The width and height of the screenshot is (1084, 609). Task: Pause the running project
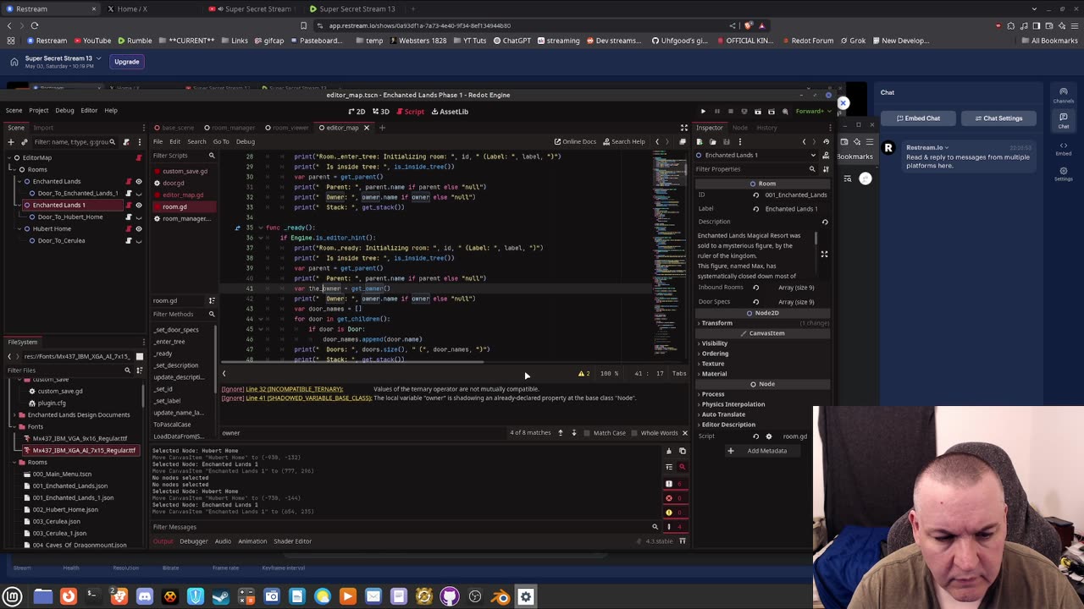[716, 112]
